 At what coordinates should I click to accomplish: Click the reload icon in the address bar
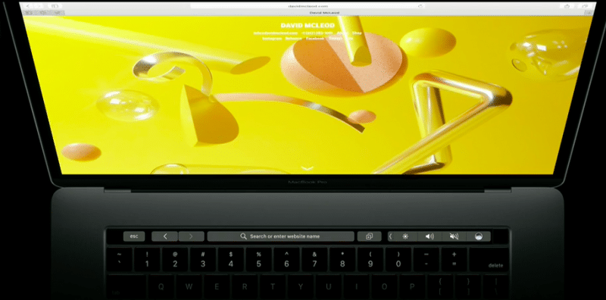point(420,6)
